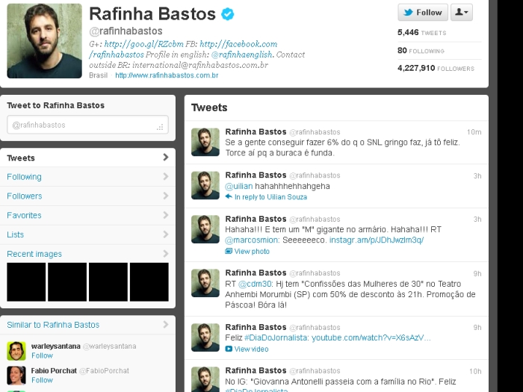Viewport: 523px width, 392px height.
Task: Follow warleysantana from suggestions
Action: (x=42, y=355)
